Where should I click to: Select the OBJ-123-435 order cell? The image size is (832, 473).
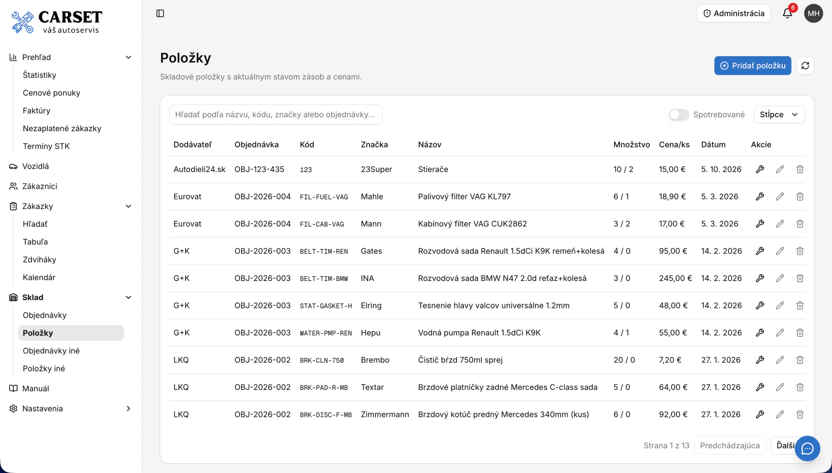tap(259, 169)
